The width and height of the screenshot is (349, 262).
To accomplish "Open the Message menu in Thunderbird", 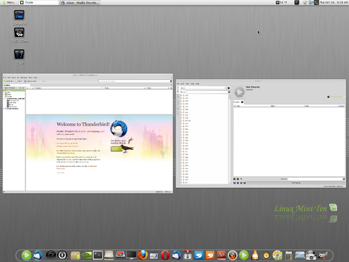I will [24, 78].
